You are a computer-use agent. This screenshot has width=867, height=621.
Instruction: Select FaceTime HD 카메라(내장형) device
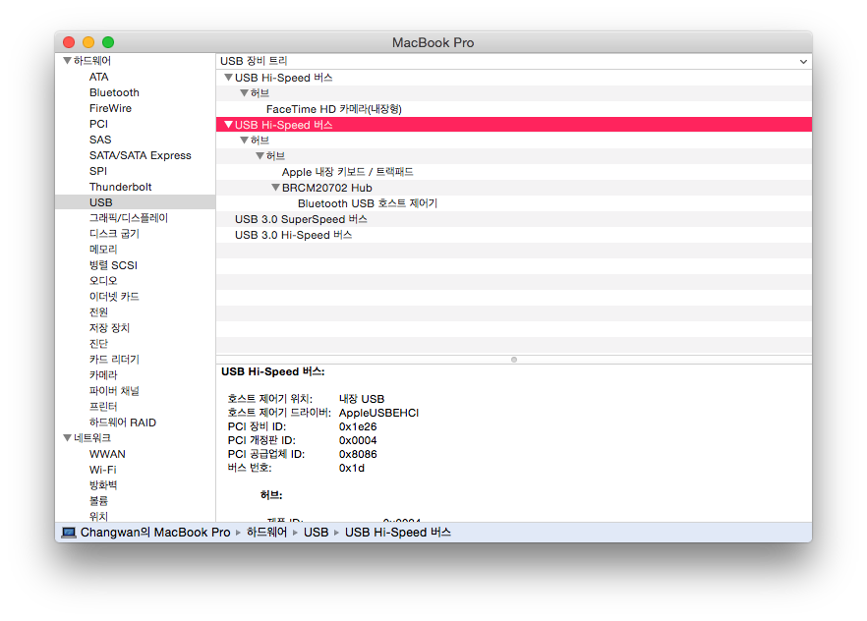[334, 109]
